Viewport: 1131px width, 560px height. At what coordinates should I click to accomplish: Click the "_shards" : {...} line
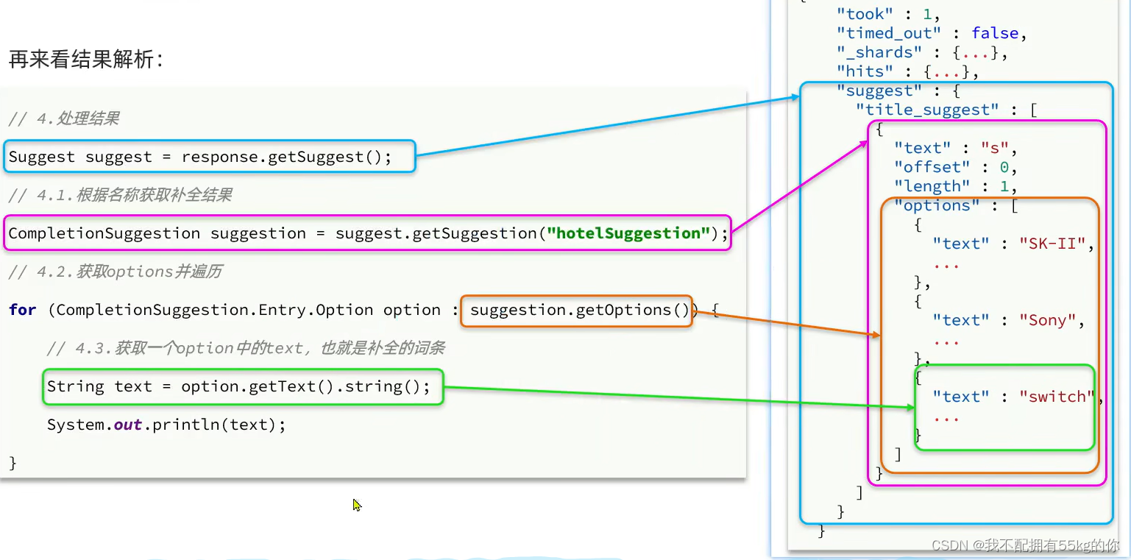(x=922, y=52)
